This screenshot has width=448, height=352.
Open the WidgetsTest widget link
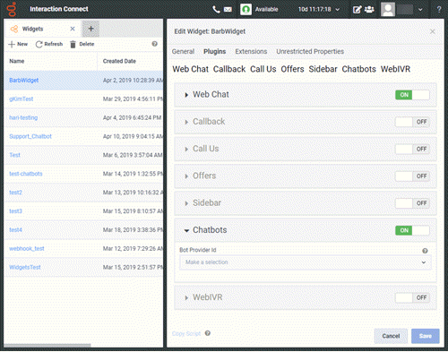pos(25,267)
